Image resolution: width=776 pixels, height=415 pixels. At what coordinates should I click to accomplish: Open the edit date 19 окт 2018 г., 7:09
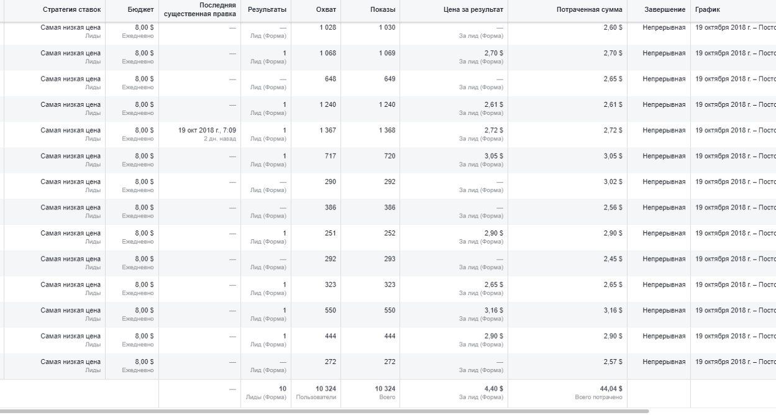point(207,130)
